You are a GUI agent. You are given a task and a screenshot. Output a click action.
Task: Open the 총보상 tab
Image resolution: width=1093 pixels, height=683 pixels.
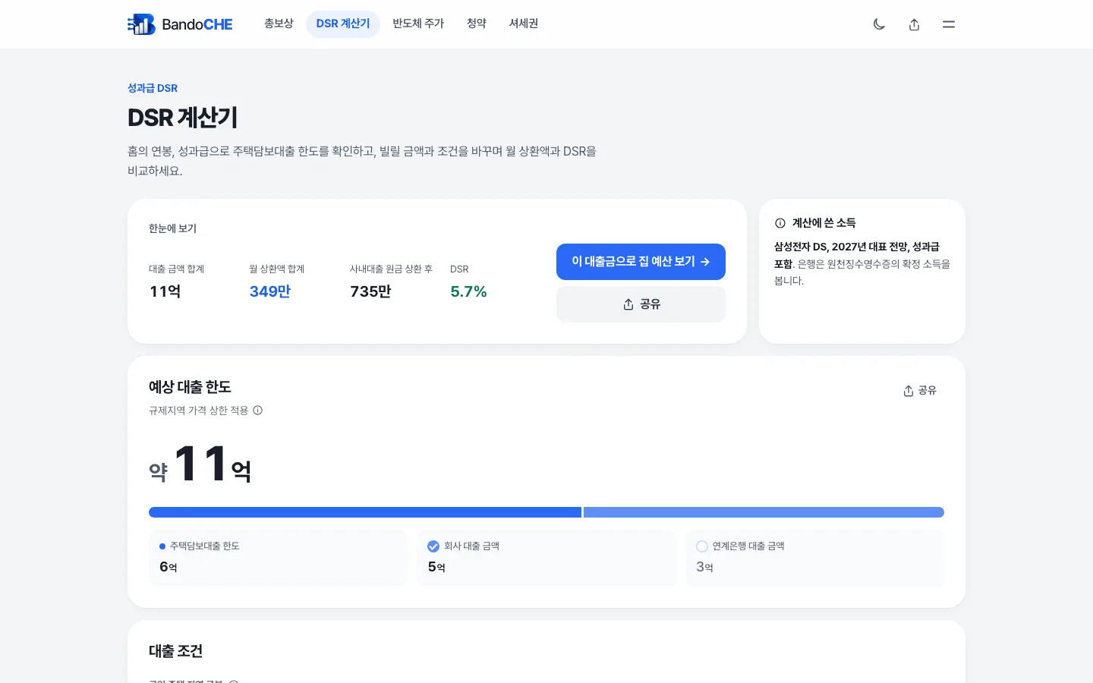coord(279,24)
